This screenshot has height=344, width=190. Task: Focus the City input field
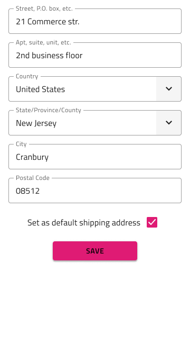point(95,157)
